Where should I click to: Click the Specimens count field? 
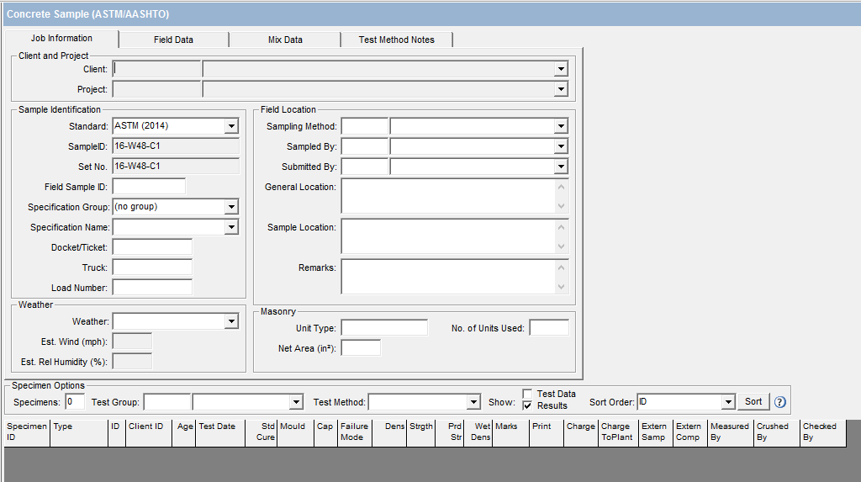[x=75, y=402]
